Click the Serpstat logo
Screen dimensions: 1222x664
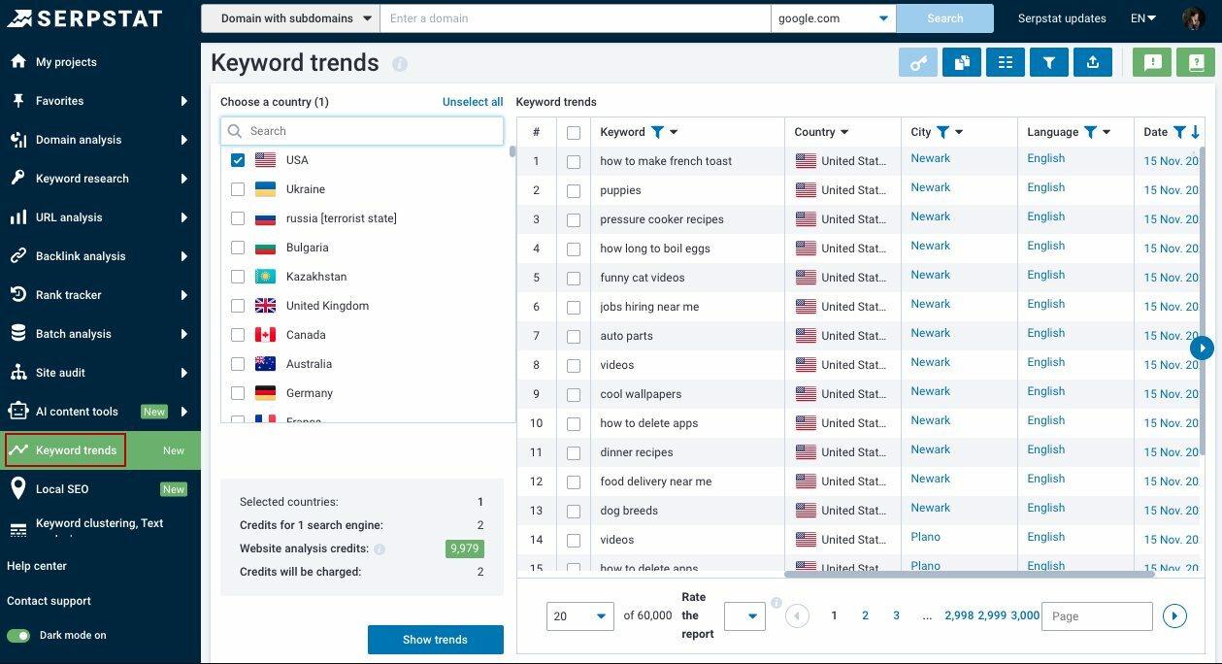[84, 17]
